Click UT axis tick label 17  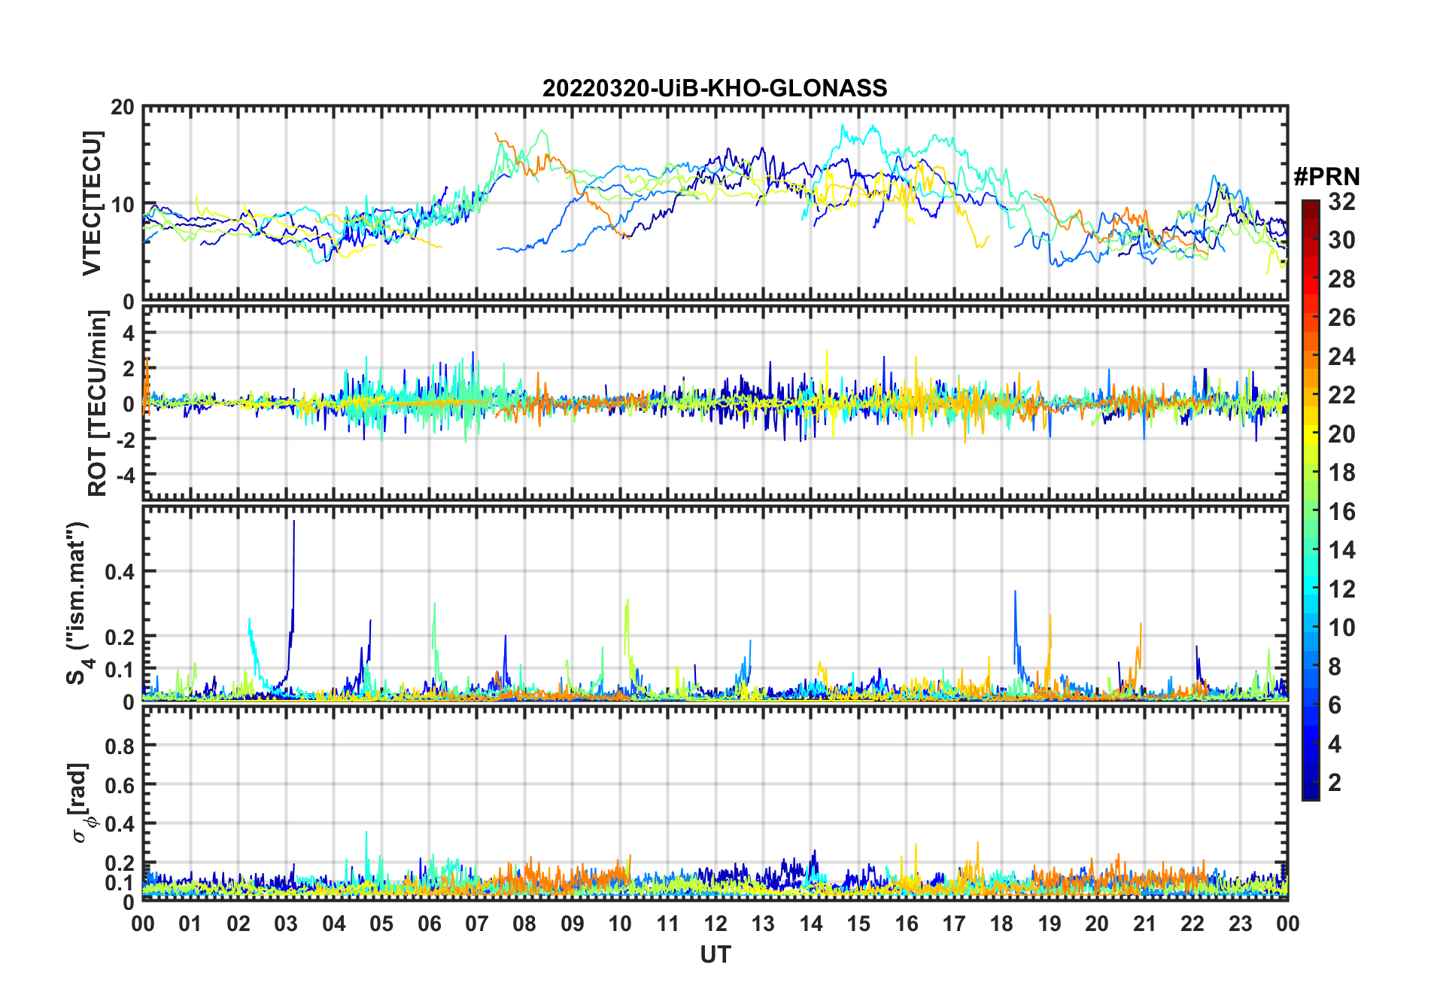point(954,923)
